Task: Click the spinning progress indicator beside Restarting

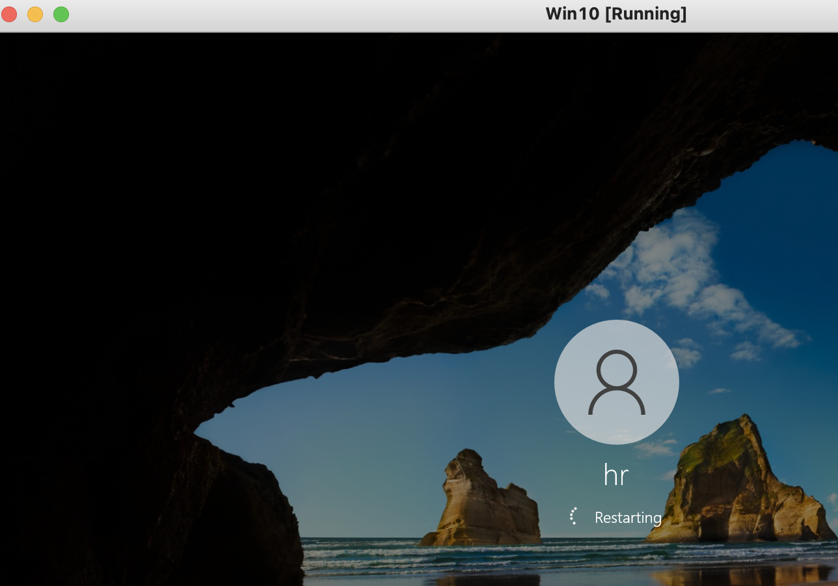Action: [x=574, y=516]
